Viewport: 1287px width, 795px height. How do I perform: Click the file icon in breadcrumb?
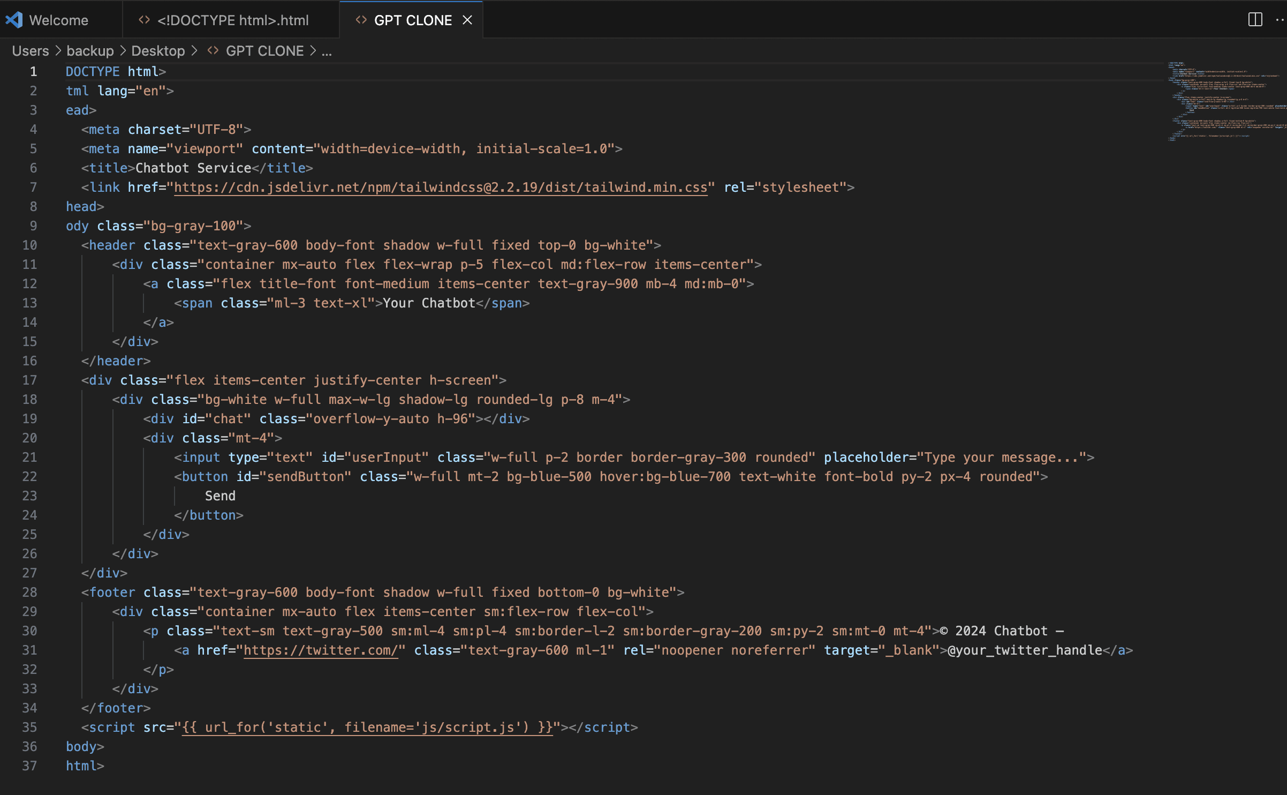213,50
